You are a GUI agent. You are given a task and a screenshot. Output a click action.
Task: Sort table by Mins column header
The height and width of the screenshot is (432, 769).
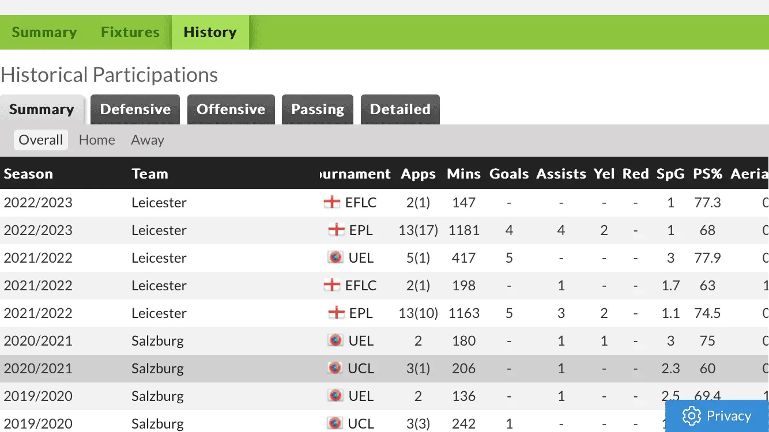click(463, 174)
